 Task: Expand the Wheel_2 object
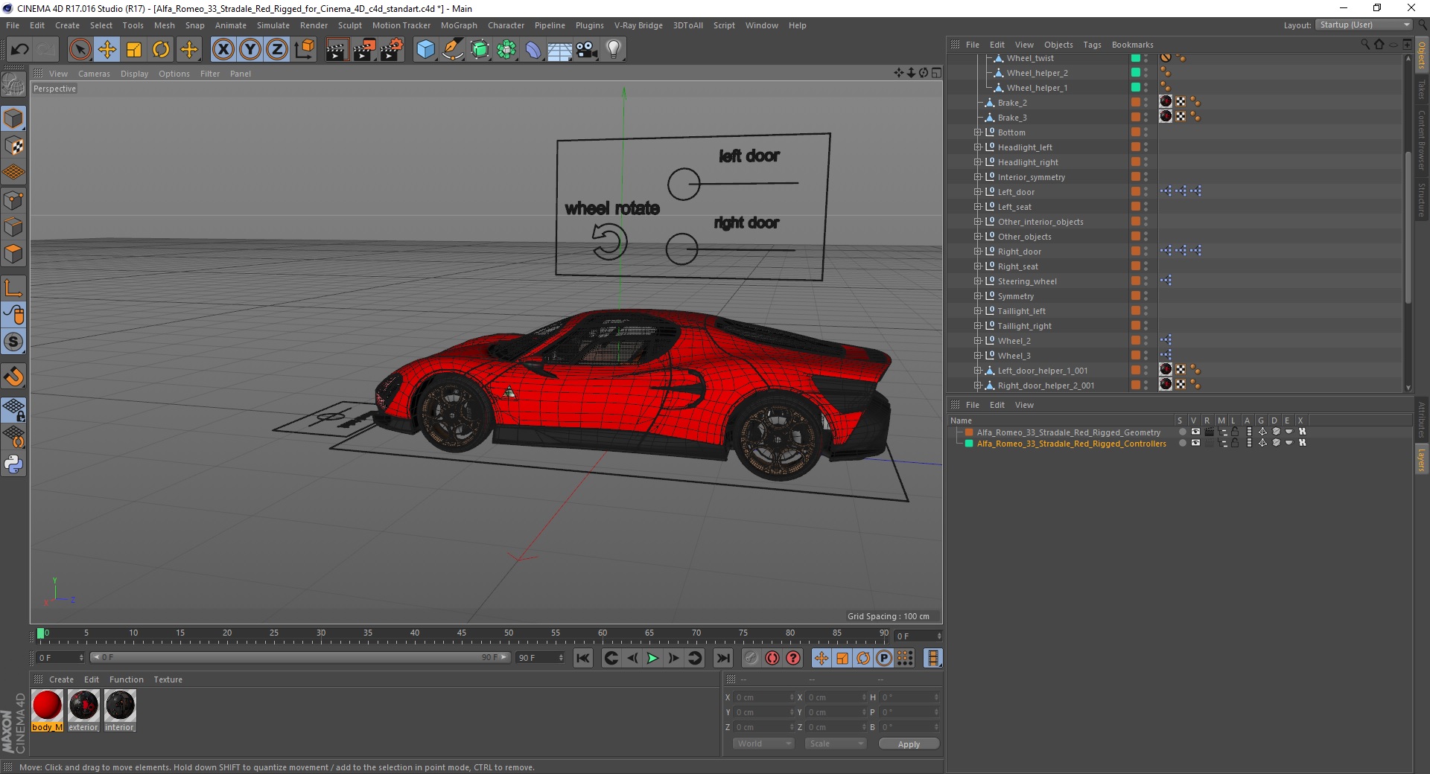(x=977, y=341)
